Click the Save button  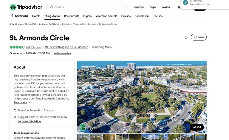pyautogui.click(x=199, y=37)
